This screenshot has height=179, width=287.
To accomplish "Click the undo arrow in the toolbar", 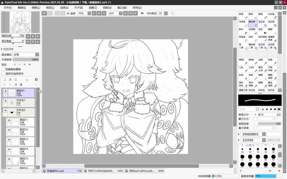I will pos(44,13).
